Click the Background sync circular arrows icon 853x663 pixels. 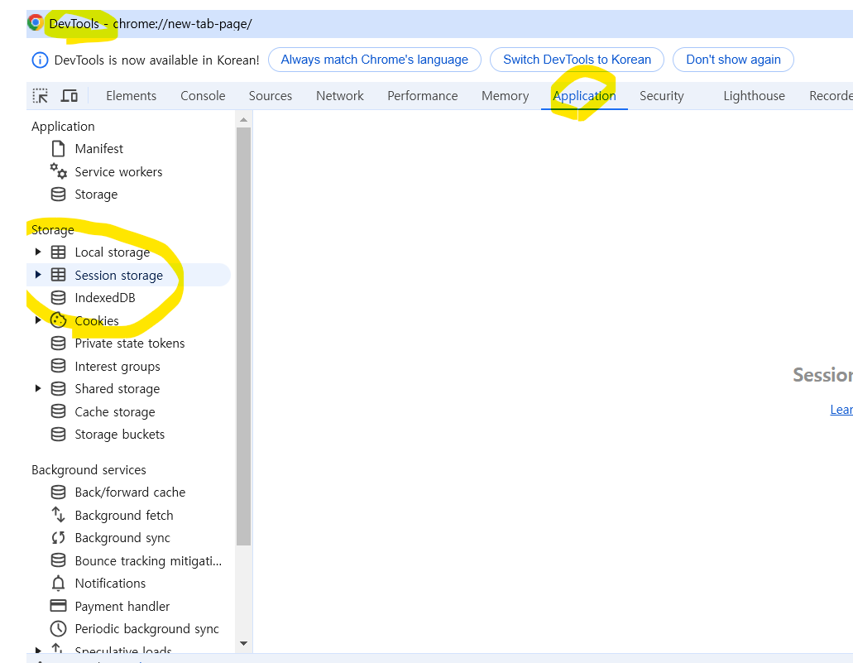click(x=58, y=538)
